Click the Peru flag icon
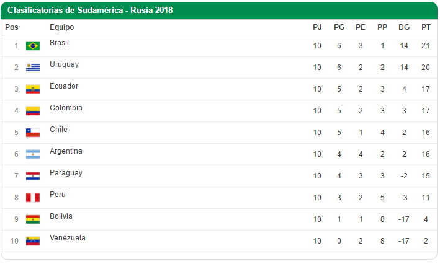 click(33, 198)
